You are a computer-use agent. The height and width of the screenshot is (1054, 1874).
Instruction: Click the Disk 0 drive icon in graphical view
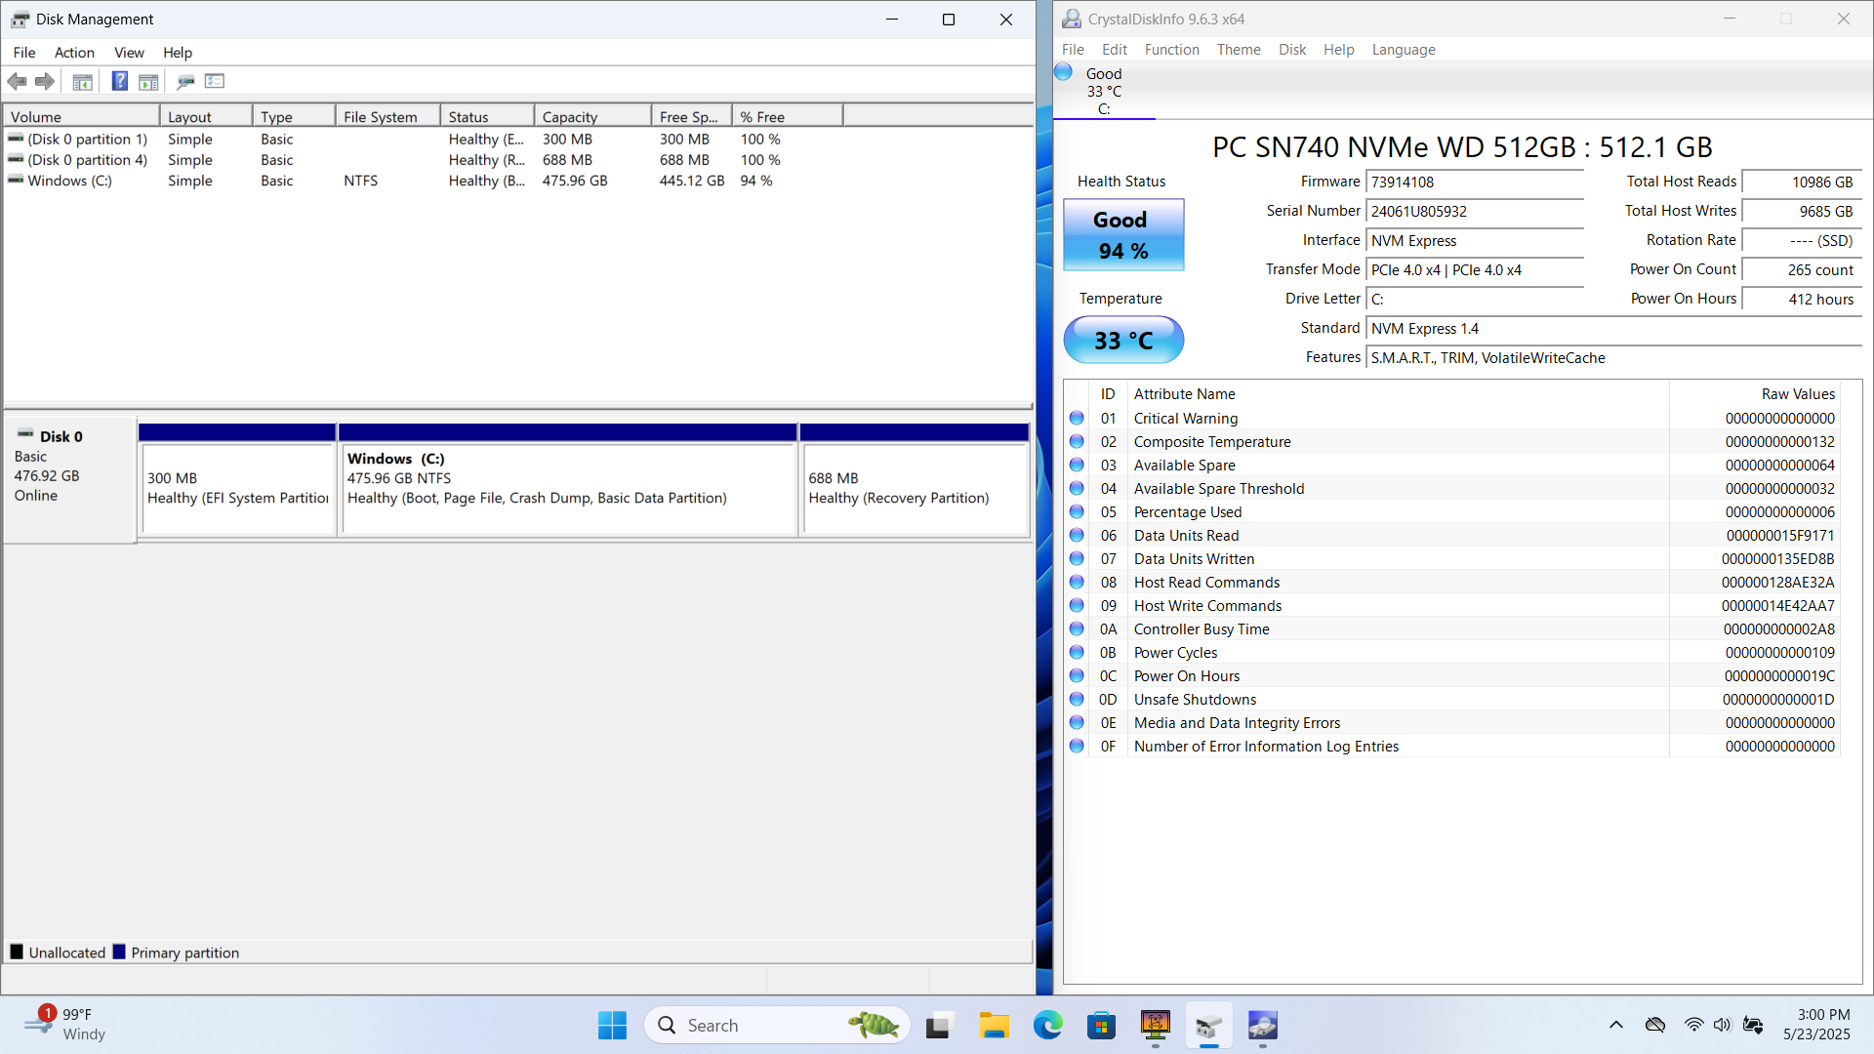click(x=25, y=434)
